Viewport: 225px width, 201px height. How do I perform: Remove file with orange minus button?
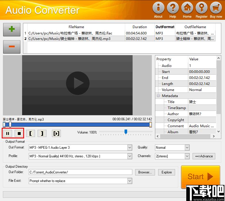pyautogui.click(x=12, y=47)
